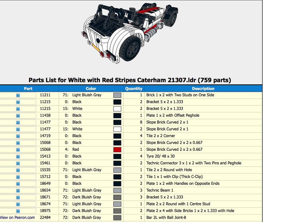285x222 pixels.
Task: Open the missing-image icon for Black 11215 row
Action: [x=18, y=102]
